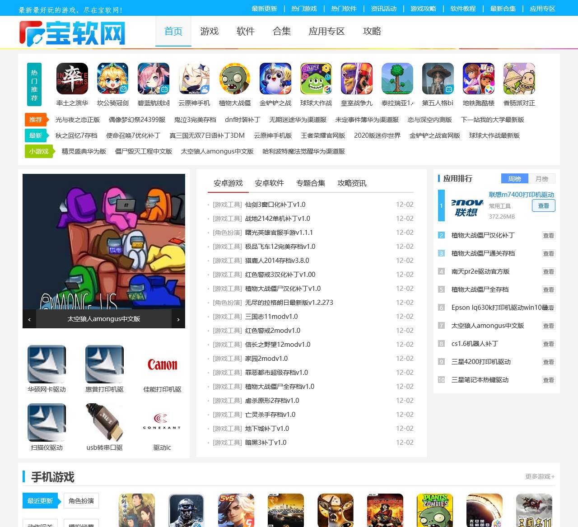Open the 攻略 nav tab
The width and height of the screenshot is (578, 527).
[372, 31]
